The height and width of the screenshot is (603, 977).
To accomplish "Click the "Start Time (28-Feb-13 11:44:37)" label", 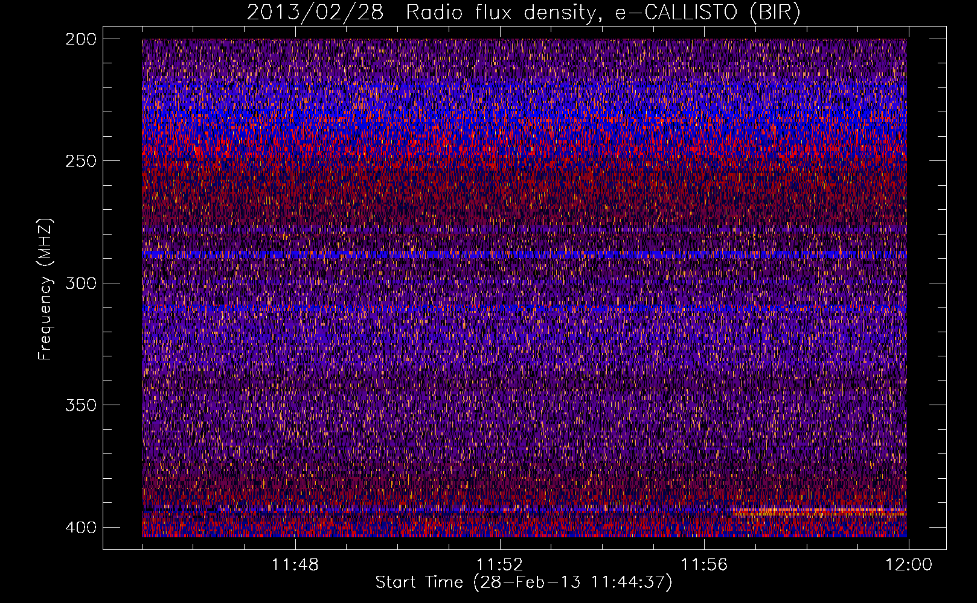I will (524, 582).
